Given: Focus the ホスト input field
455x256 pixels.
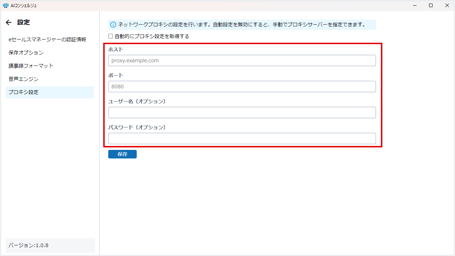Looking at the screenshot, I should pos(242,61).
